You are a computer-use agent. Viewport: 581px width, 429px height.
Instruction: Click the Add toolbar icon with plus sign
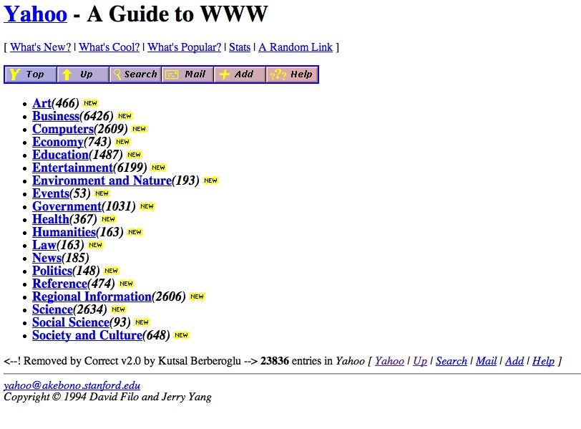239,74
